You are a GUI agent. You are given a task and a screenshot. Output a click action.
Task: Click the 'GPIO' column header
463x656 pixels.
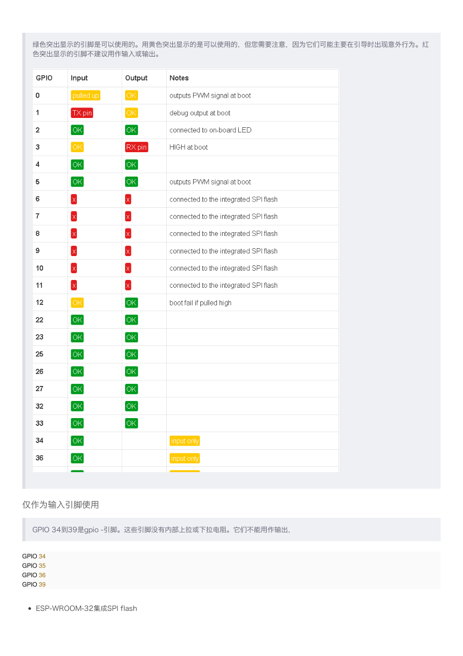tap(44, 78)
